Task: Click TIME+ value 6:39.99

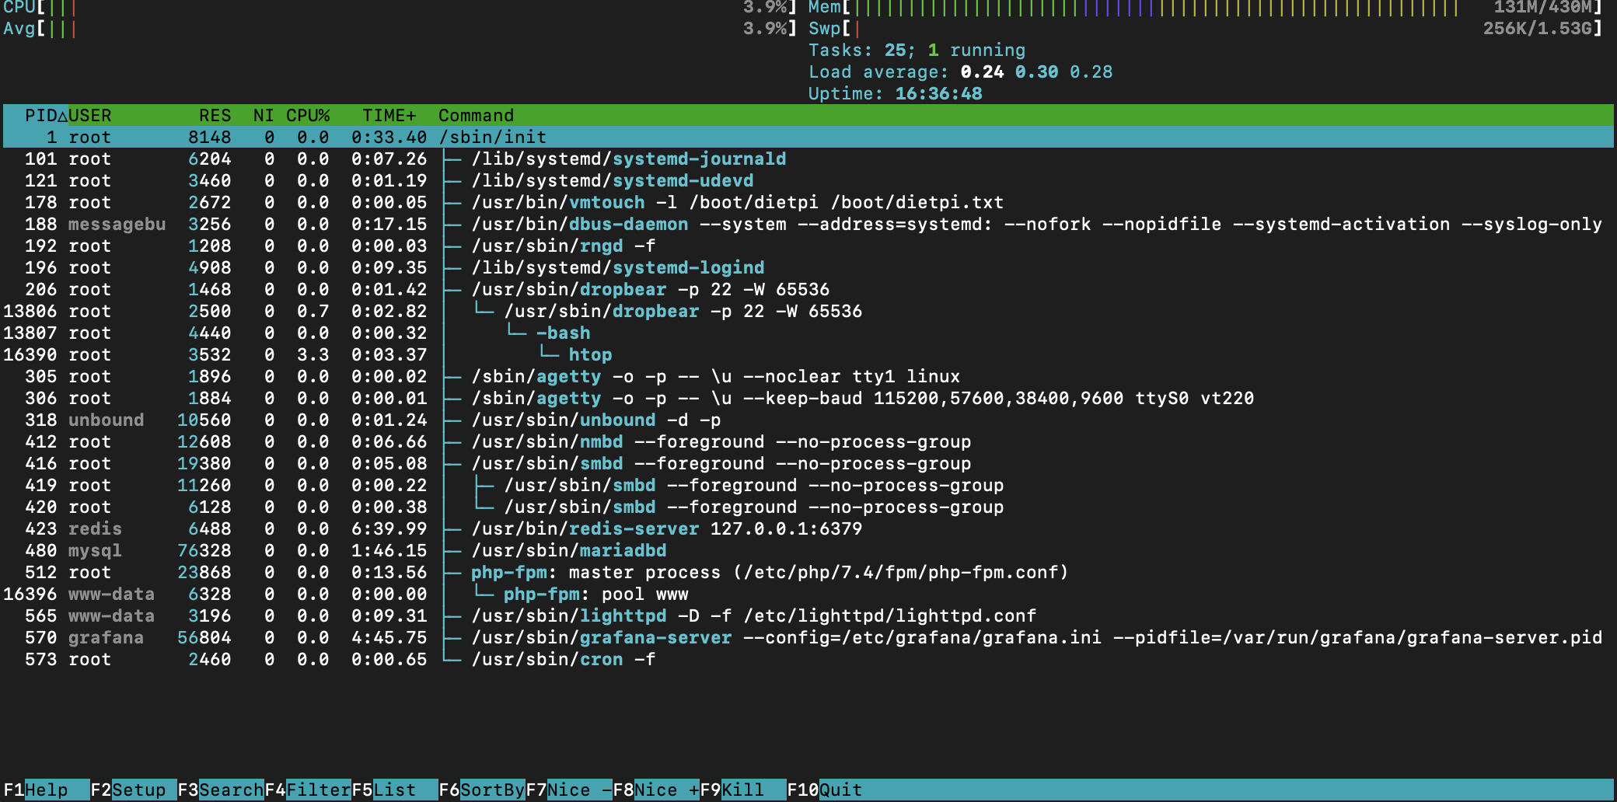Action: tap(389, 528)
